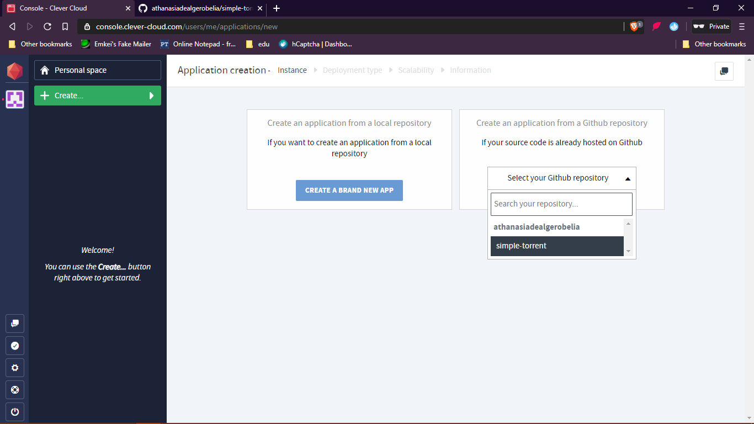Click the power logout icon
Screen dimensions: 754x424
pyautogui.click(x=15, y=412)
